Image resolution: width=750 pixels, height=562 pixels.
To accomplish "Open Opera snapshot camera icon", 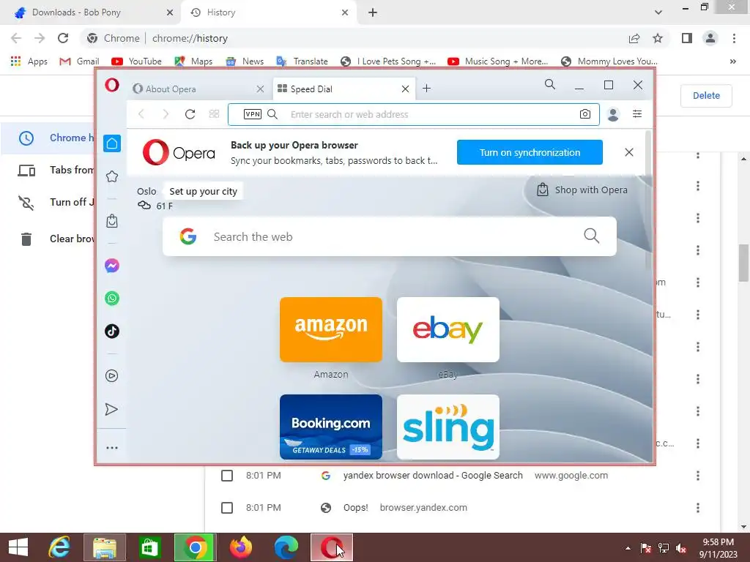I will point(585,113).
